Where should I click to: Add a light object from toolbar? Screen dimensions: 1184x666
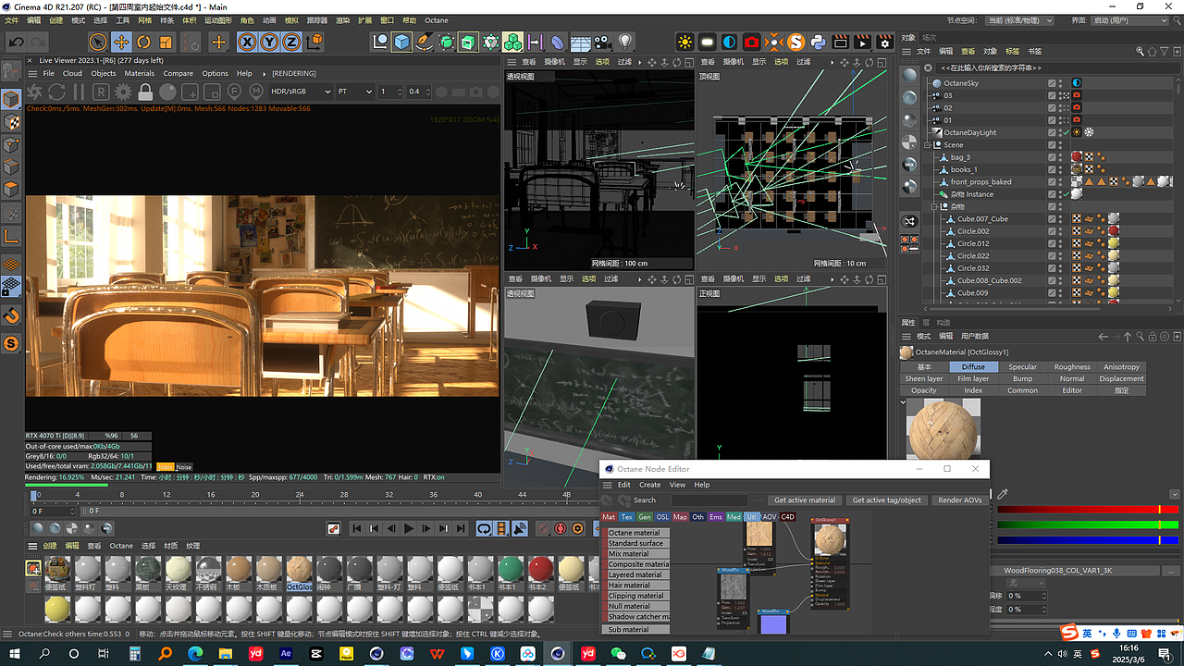point(625,42)
